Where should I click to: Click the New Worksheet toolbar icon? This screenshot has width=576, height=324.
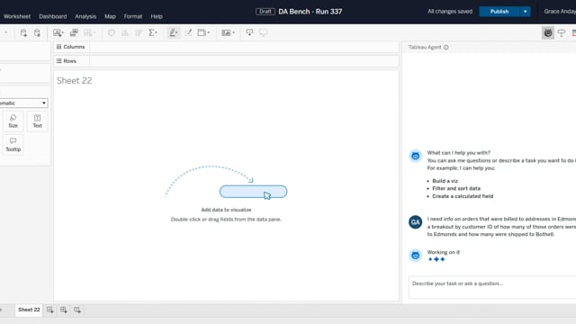[57, 32]
